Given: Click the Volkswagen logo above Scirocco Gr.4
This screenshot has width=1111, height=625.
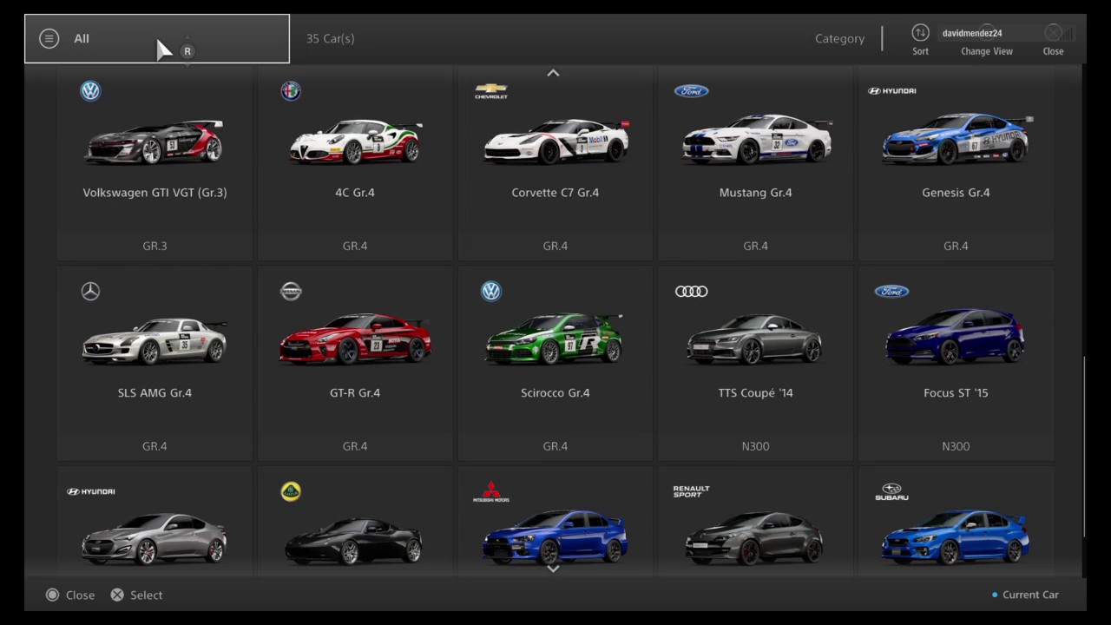Looking at the screenshot, I should (x=491, y=292).
